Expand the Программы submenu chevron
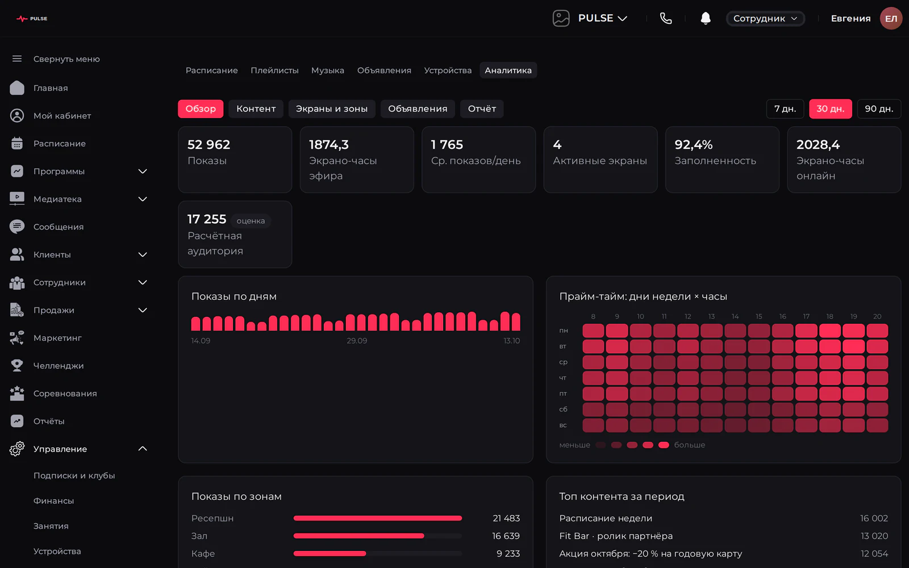The width and height of the screenshot is (909, 568). click(143, 171)
